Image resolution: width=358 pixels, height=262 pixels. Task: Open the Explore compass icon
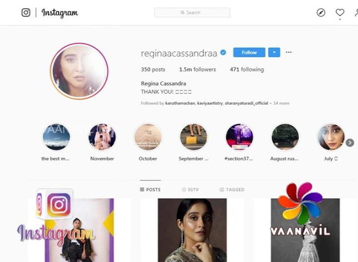(321, 12)
